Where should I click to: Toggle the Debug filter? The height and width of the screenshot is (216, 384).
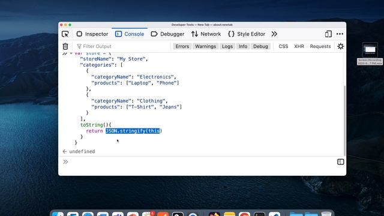(260, 46)
